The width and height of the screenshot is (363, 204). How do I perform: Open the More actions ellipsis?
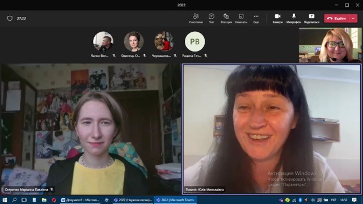[256, 18]
